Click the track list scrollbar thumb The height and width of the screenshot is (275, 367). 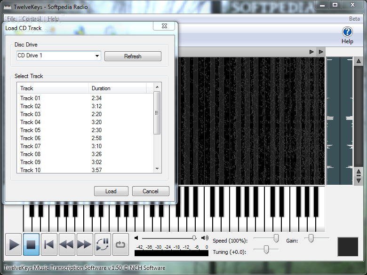pos(157,113)
